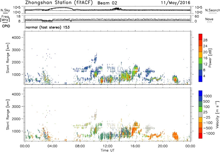Viewport: 220px width, 152px height.
Task: Click the date '11/May/2016'
Action: coord(175,3)
